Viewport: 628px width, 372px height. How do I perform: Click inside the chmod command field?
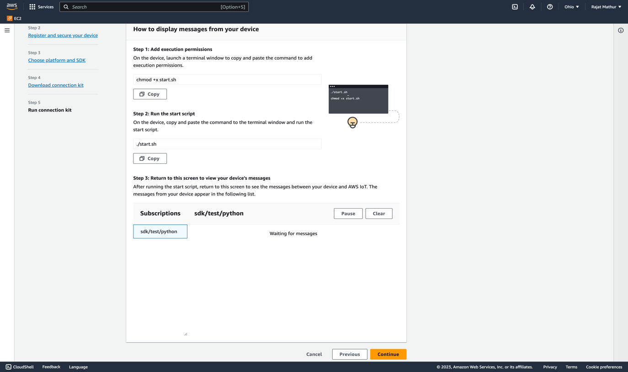pyautogui.click(x=227, y=79)
